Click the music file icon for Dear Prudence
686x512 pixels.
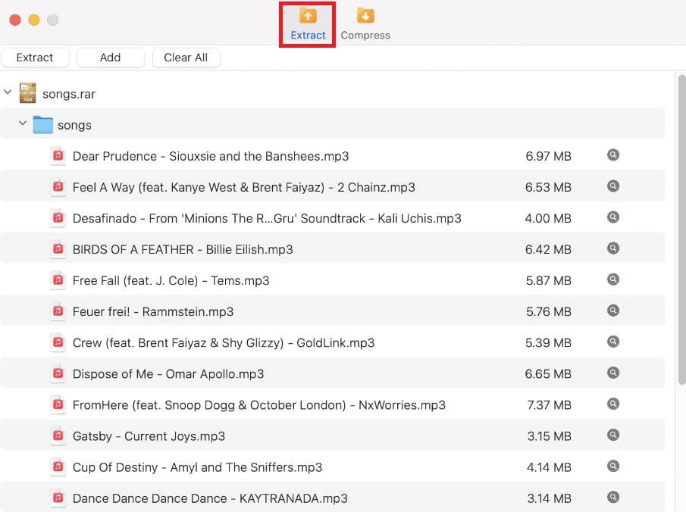tap(58, 156)
